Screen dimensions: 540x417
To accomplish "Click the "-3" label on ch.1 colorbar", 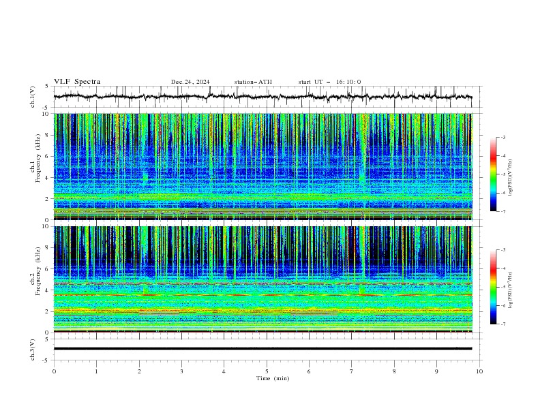I will (x=503, y=138).
